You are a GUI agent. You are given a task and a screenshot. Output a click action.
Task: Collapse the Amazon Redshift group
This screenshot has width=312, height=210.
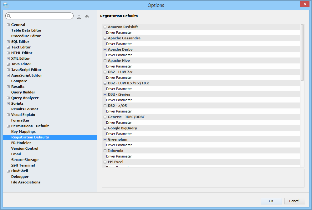click(105, 27)
